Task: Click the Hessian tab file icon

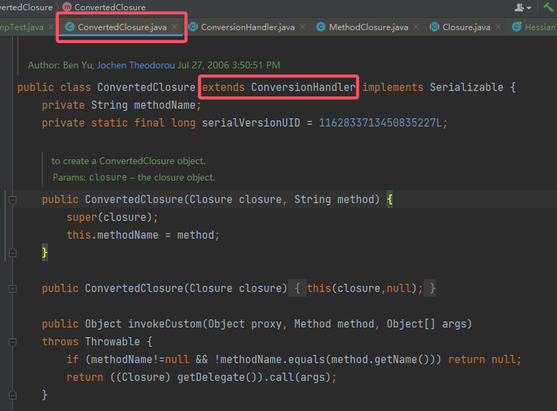Action: click(x=517, y=27)
